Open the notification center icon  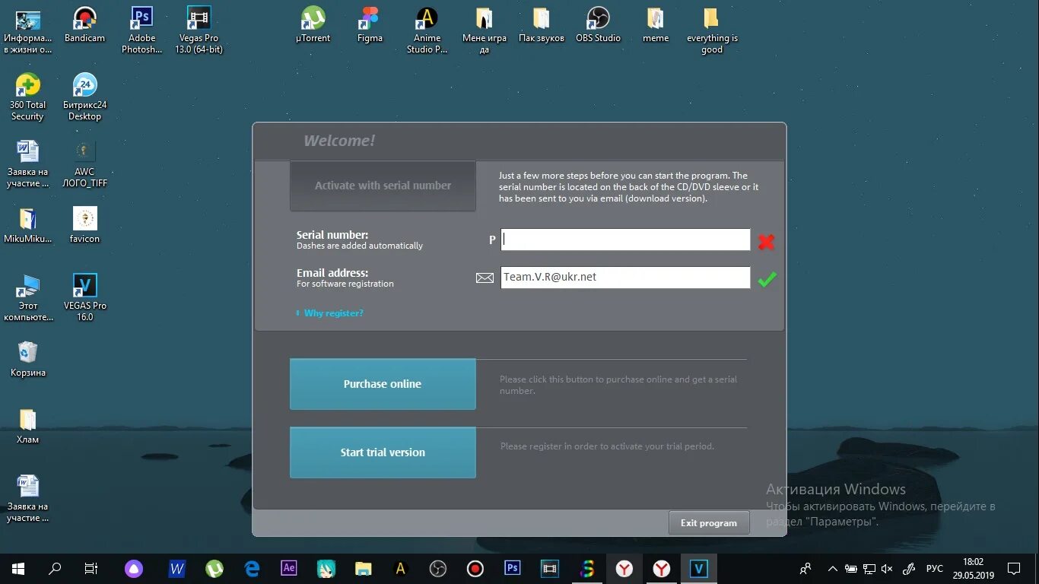pos(1014,568)
